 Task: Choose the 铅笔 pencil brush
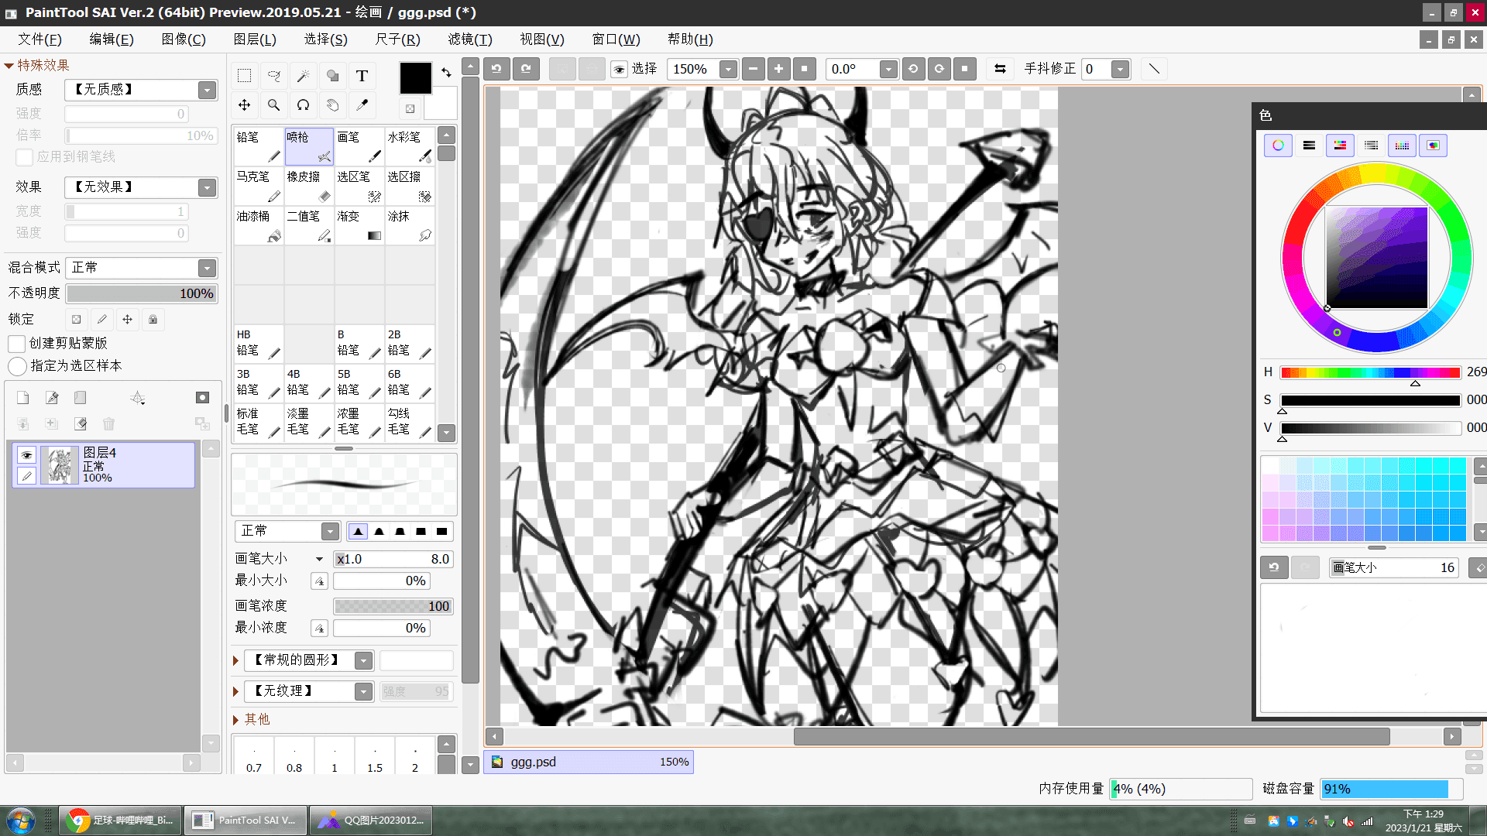(x=259, y=146)
